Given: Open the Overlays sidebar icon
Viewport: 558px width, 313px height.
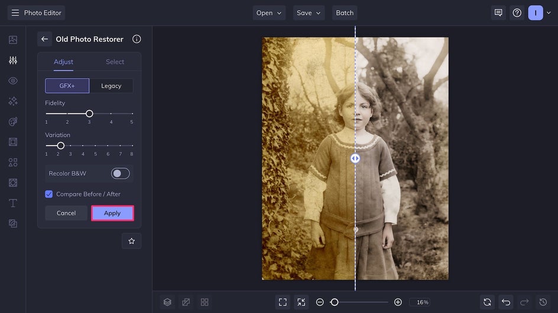Looking at the screenshot, I should pyautogui.click(x=13, y=183).
